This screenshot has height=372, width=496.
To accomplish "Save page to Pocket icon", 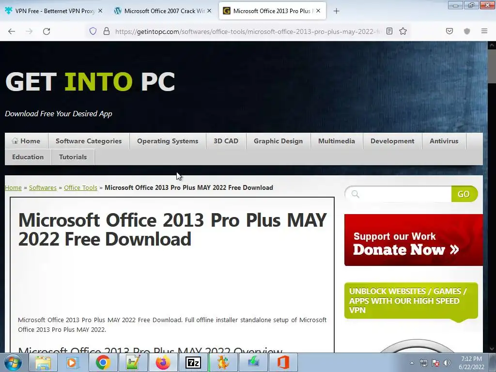I will point(449,31).
